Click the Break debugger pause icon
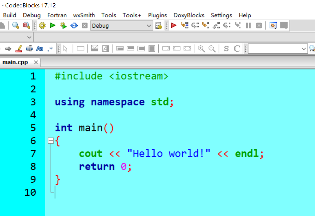Image resolution: width=315 pixels, height=216 pixels. [x=248, y=25]
